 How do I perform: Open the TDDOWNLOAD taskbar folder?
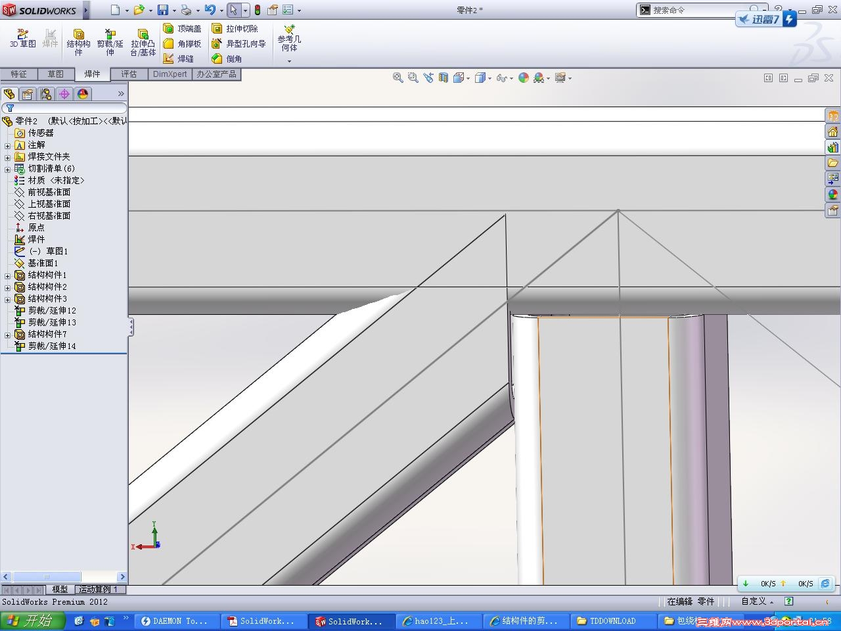(612, 621)
